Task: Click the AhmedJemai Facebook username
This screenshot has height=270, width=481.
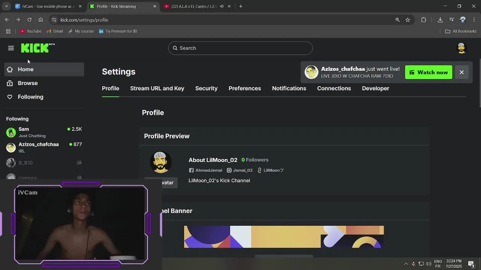Action: (x=209, y=170)
